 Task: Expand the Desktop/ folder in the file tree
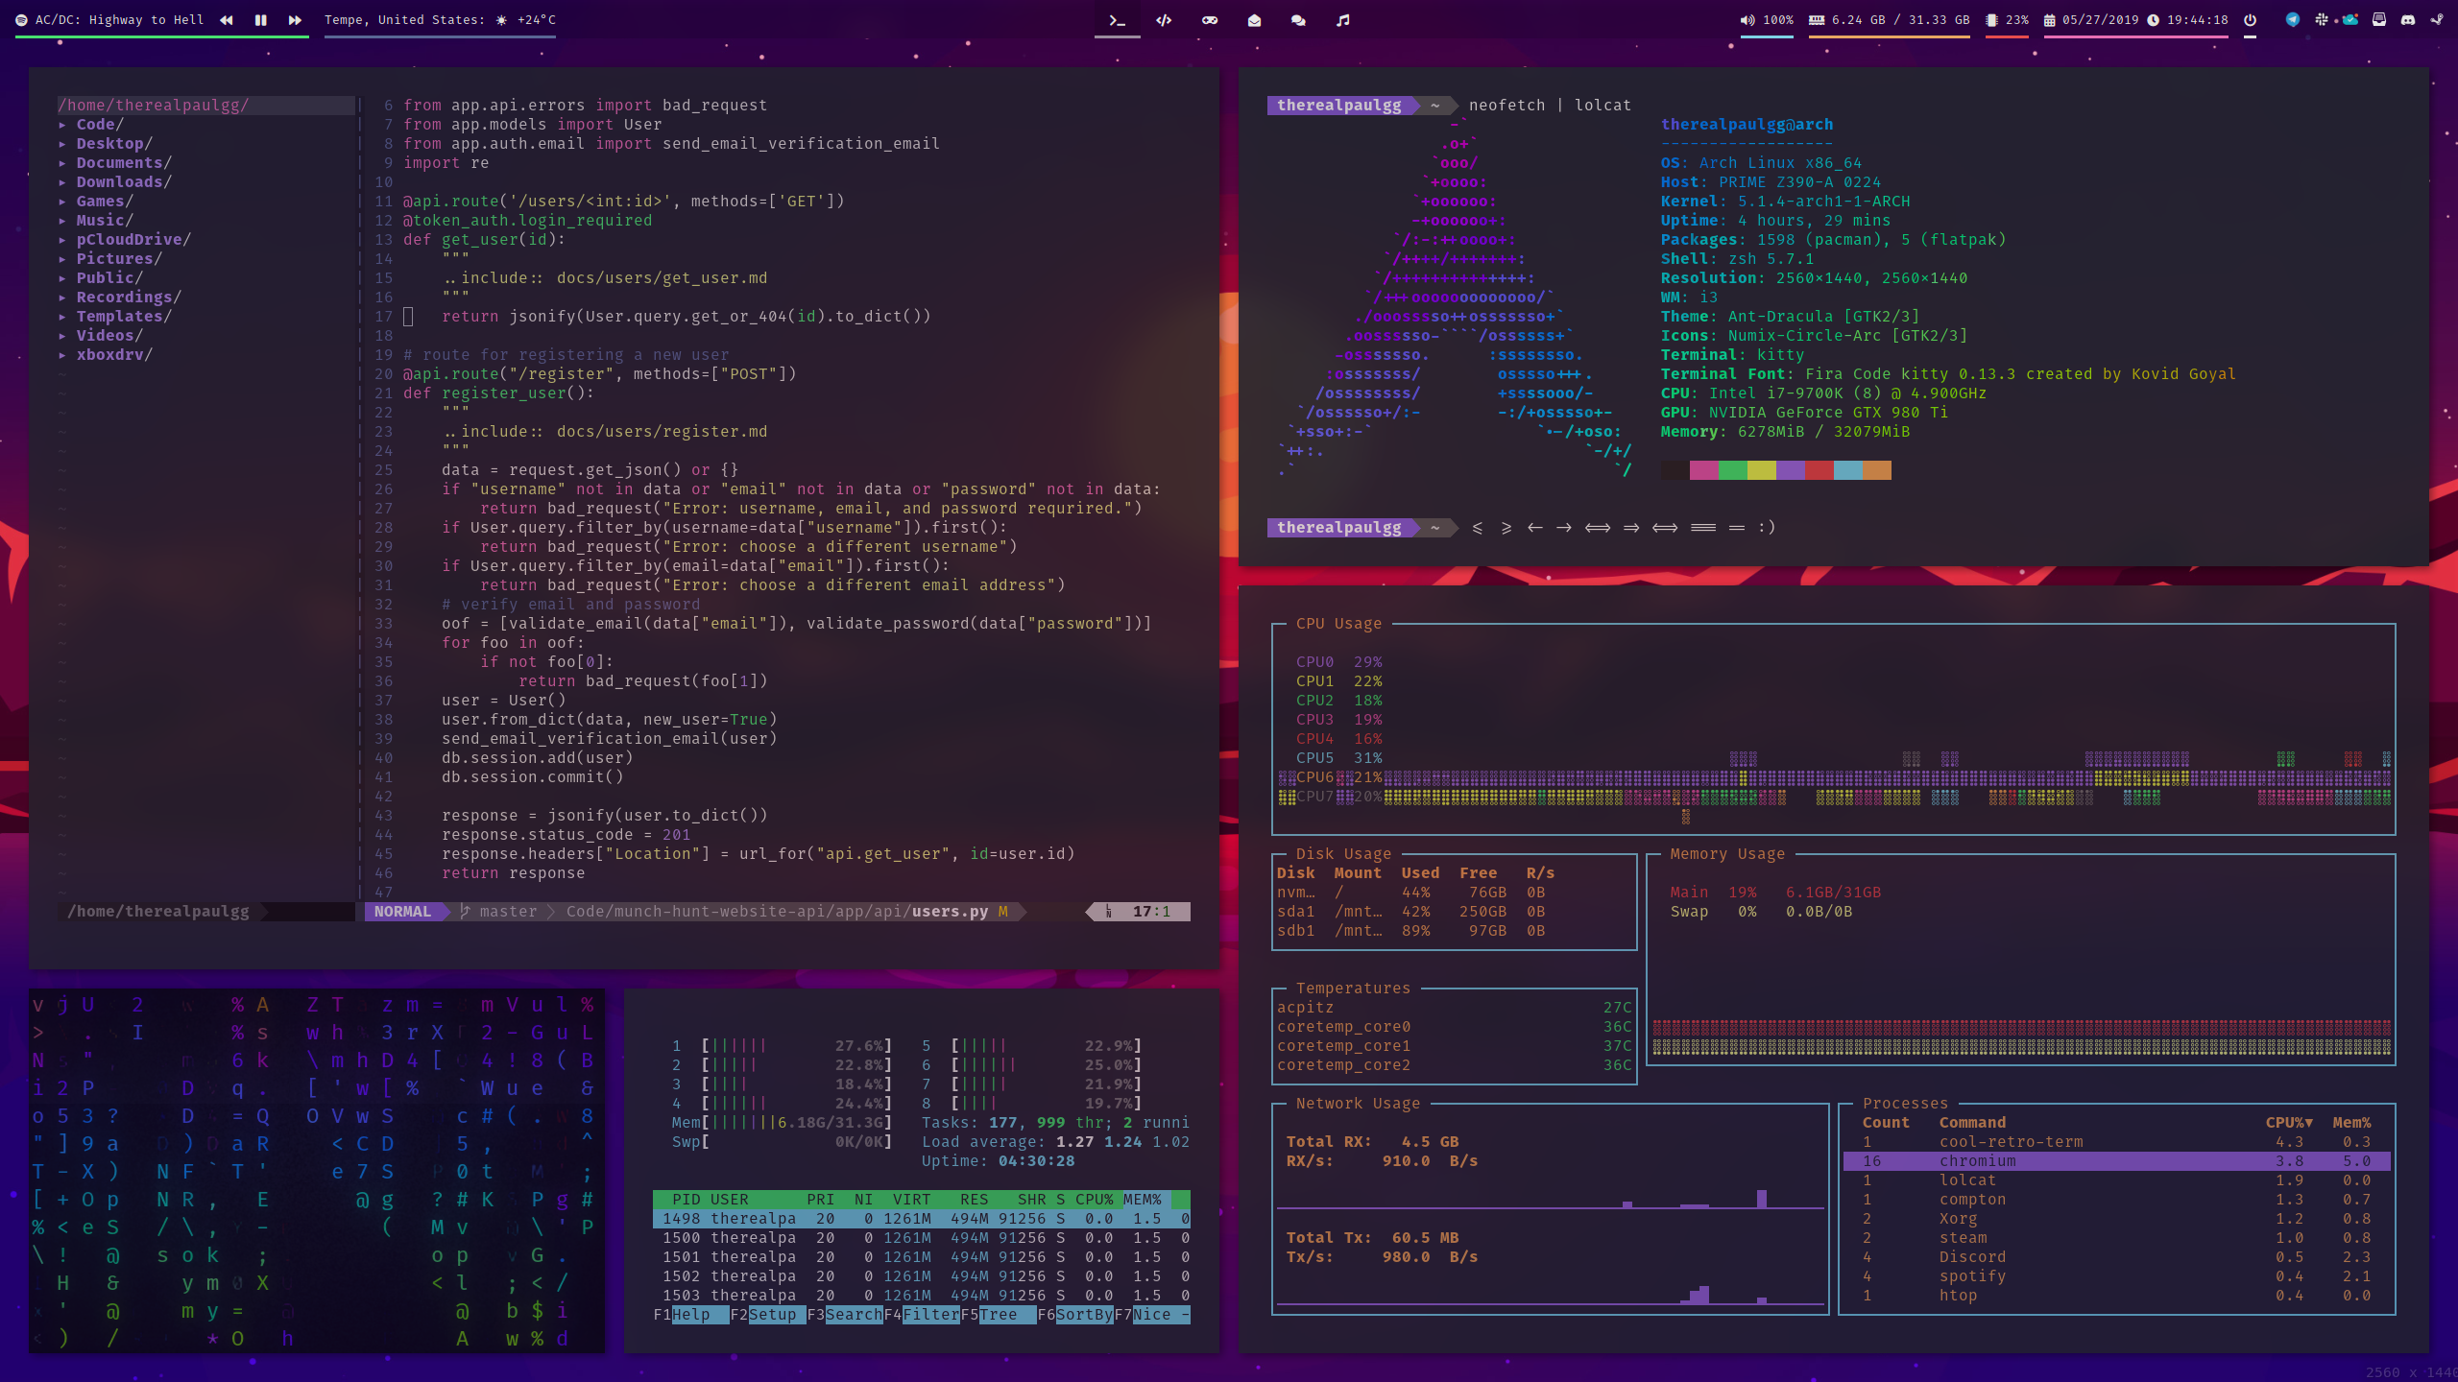[x=62, y=144]
